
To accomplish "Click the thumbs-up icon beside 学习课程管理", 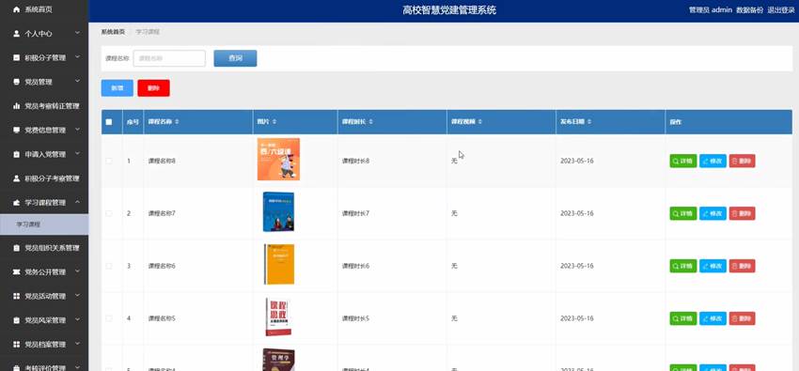I will pos(16,202).
